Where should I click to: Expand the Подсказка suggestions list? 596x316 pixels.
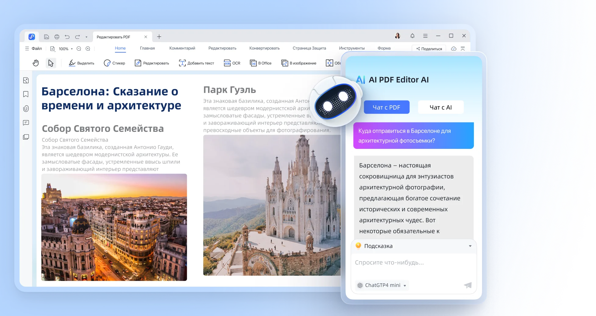470,246
